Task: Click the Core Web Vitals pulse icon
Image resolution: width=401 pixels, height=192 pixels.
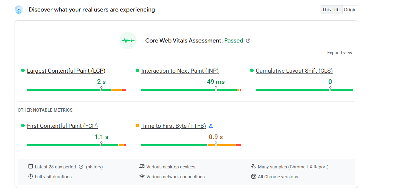Action: click(x=128, y=41)
